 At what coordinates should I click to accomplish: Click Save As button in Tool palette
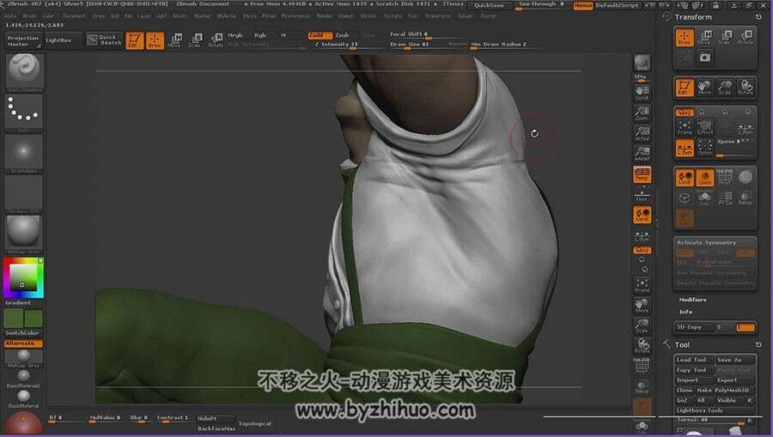735,360
